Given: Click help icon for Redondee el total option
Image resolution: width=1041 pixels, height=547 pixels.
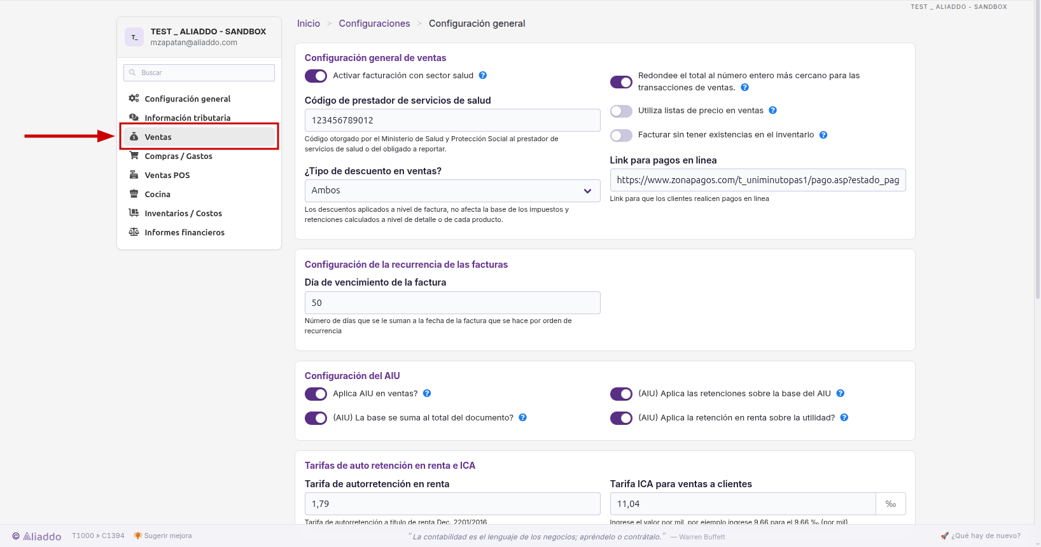Looking at the screenshot, I should (x=745, y=88).
